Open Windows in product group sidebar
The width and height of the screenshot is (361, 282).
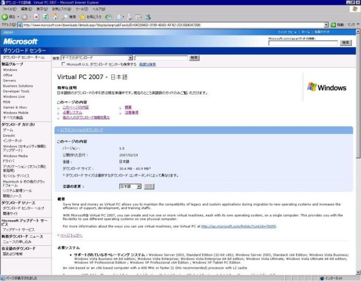[x=10, y=70]
